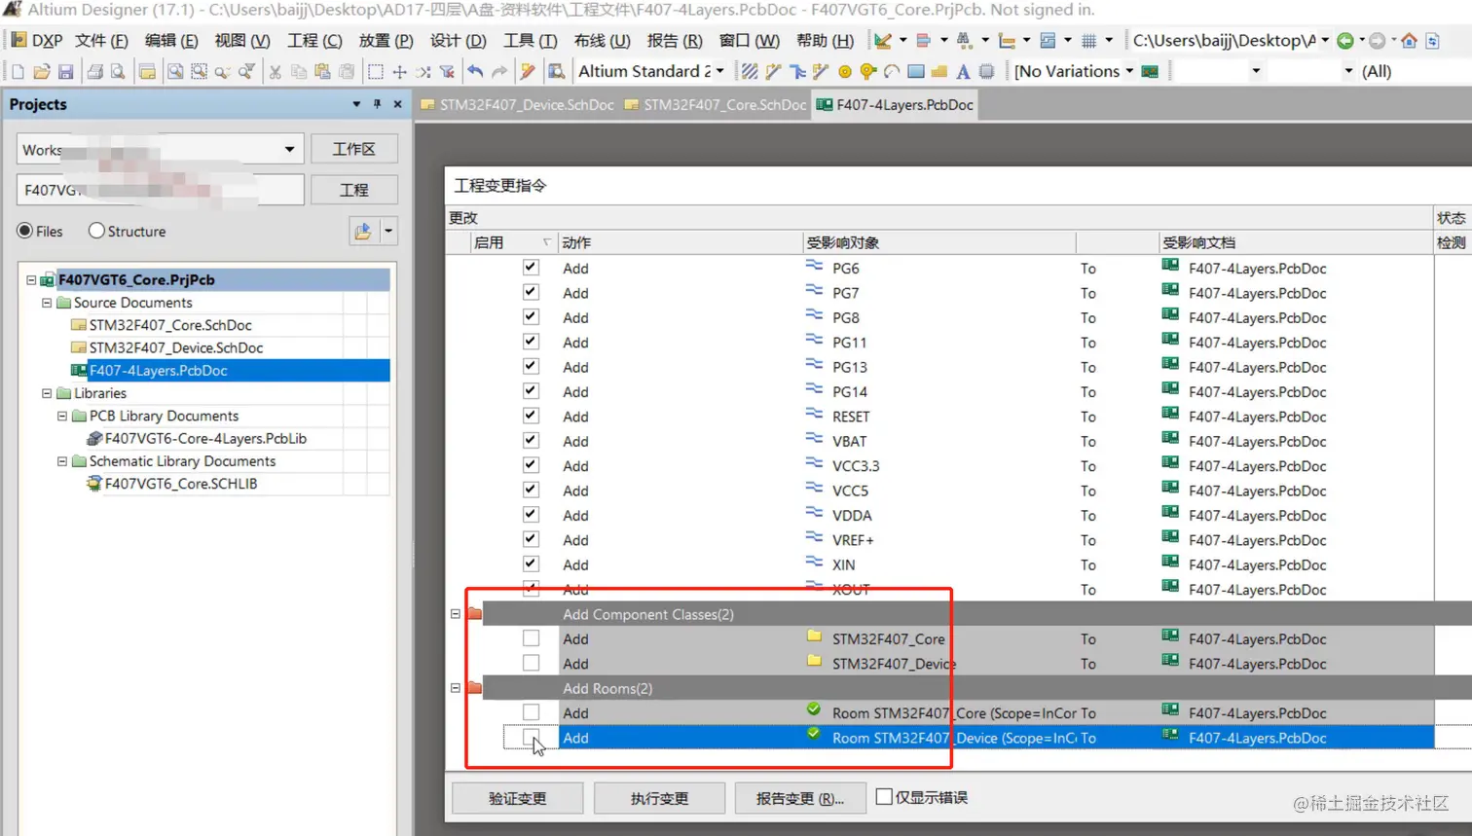The width and height of the screenshot is (1472, 836).
Task: Click the file path address field
Action: coord(1225,41)
